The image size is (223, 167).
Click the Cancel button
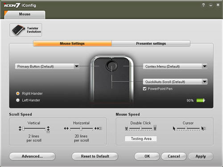click(174, 156)
